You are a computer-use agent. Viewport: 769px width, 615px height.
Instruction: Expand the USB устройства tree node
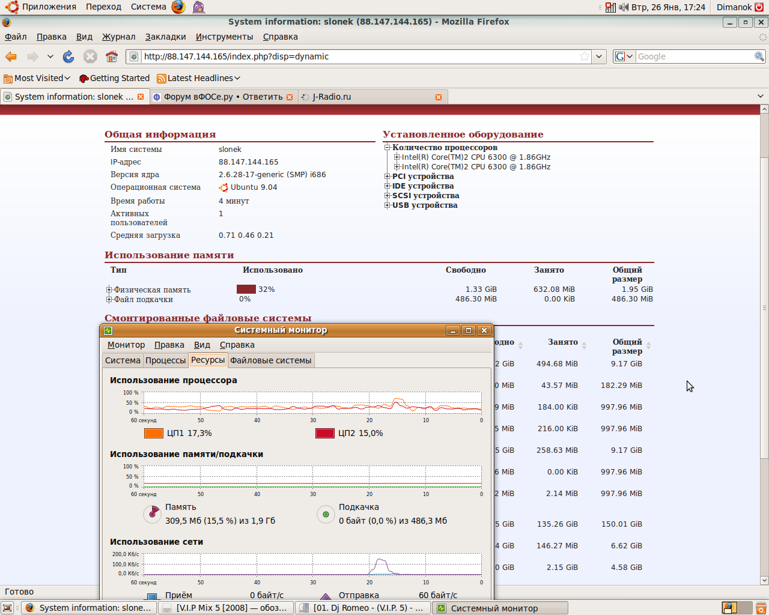tap(388, 205)
